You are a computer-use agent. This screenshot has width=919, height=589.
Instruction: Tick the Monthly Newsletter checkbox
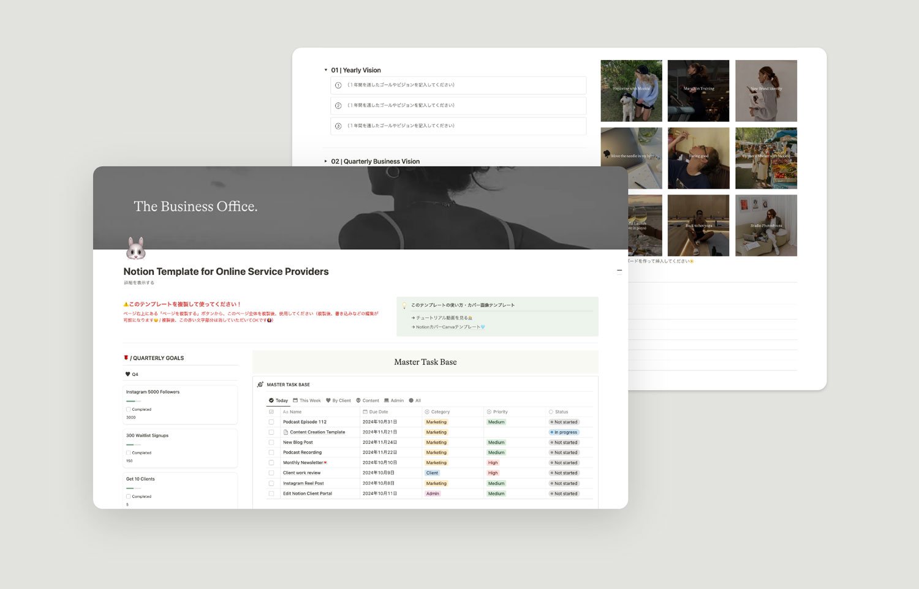point(271,463)
